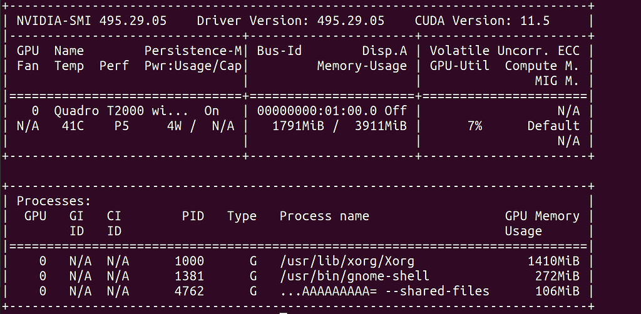Click PID 1000 in the process table
Image resolution: width=641 pixels, height=314 pixels.
tap(189, 261)
